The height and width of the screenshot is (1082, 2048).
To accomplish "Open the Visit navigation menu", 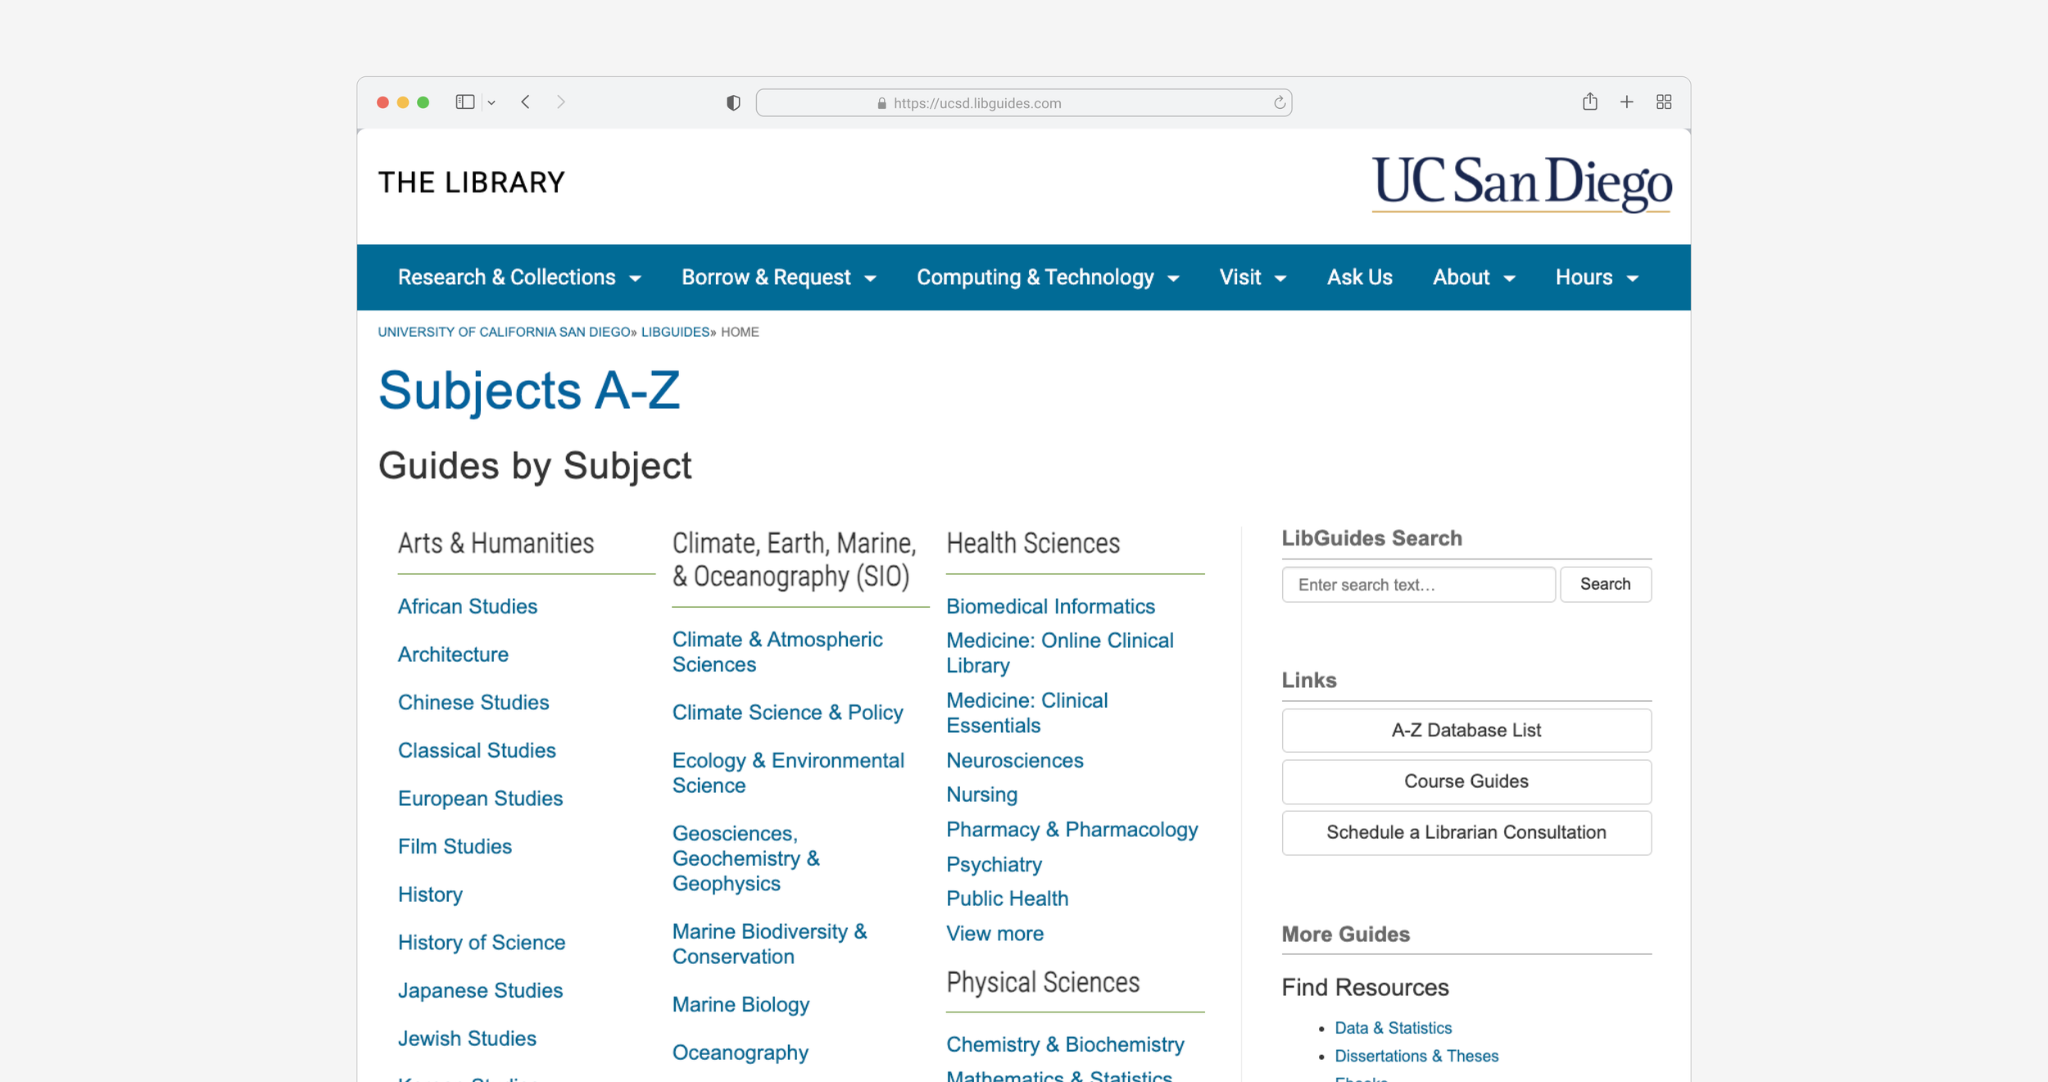I will (1252, 278).
